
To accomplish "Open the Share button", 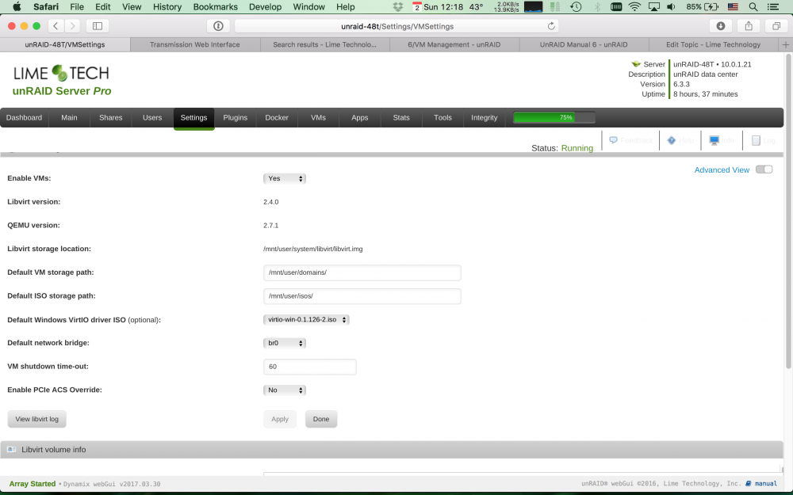I will click(x=749, y=26).
